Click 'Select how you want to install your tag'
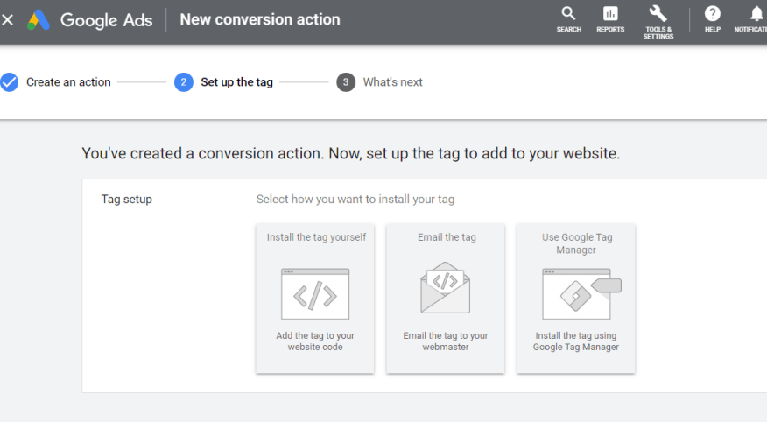Image resolution: width=767 pixels, height=422 pixels. pos(355,199)
